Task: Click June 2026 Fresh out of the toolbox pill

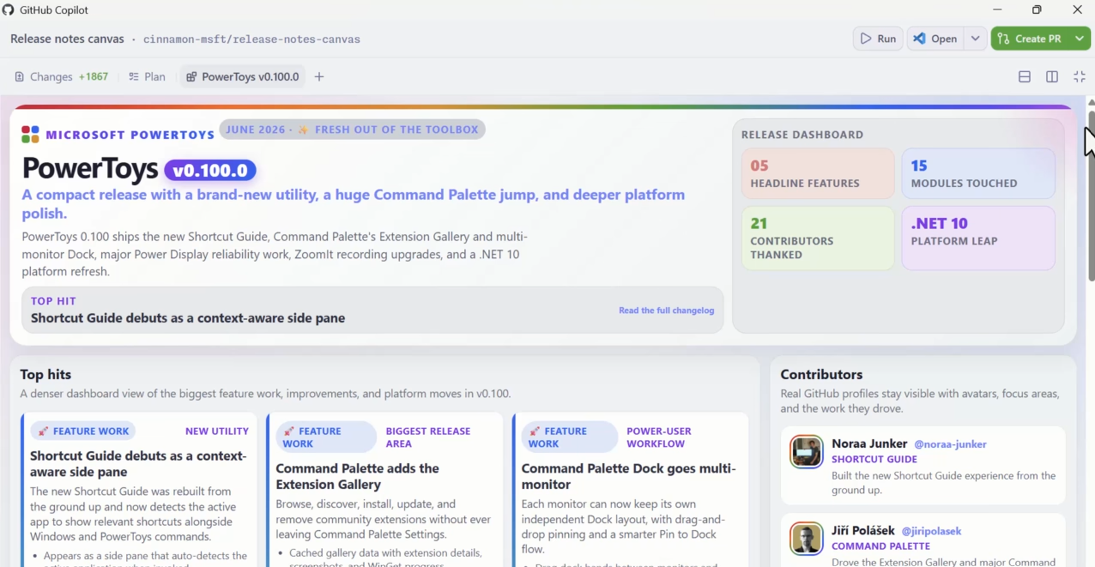Action: pyautogui.click(x=352, y=130)
